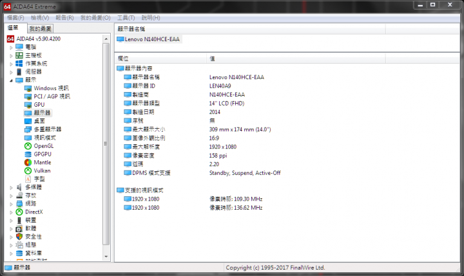Select the 伺服器 server icon
Image resolution: width=464 pixels, height=276 pixels.
(x=19, y=72)
